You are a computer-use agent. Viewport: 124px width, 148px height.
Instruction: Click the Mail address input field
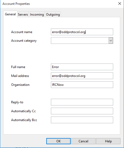click(x=82, y=76)
